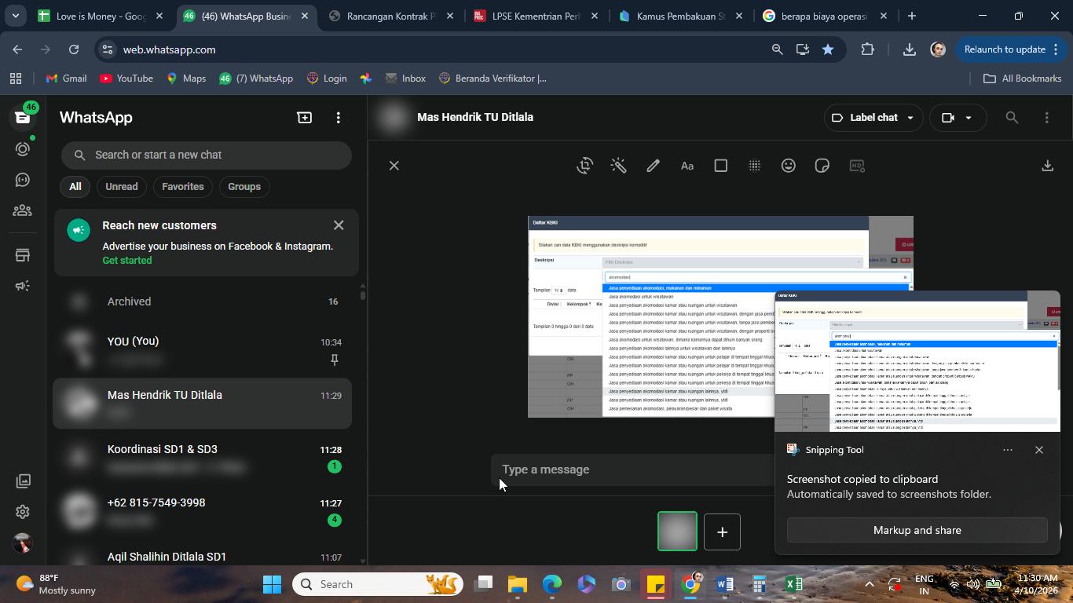Filter chats by Favorites
1073x603 pixels.
183,187
